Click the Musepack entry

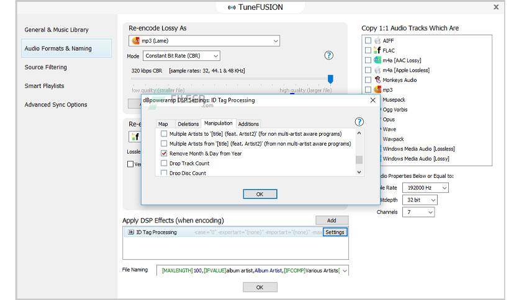(x=394, y=100)
